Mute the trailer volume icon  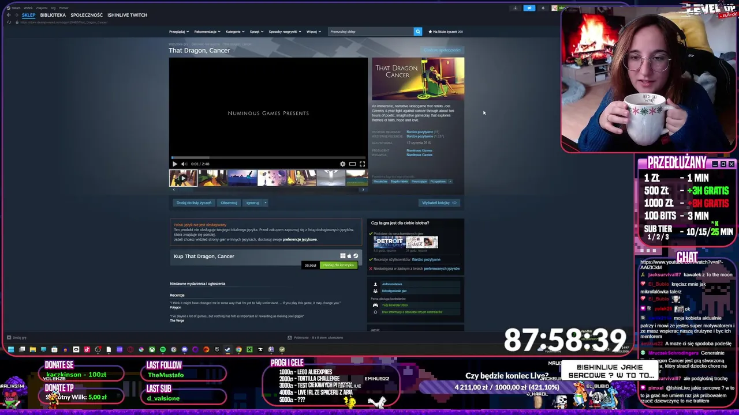click(x=184, y=164)
